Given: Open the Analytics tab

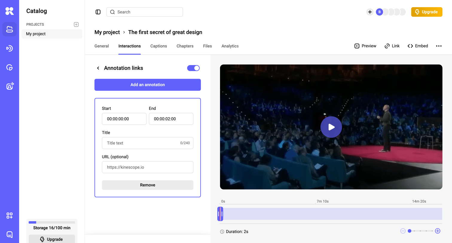Looking at the screenshot, I should pyautogui.click(x=230, y=46).
